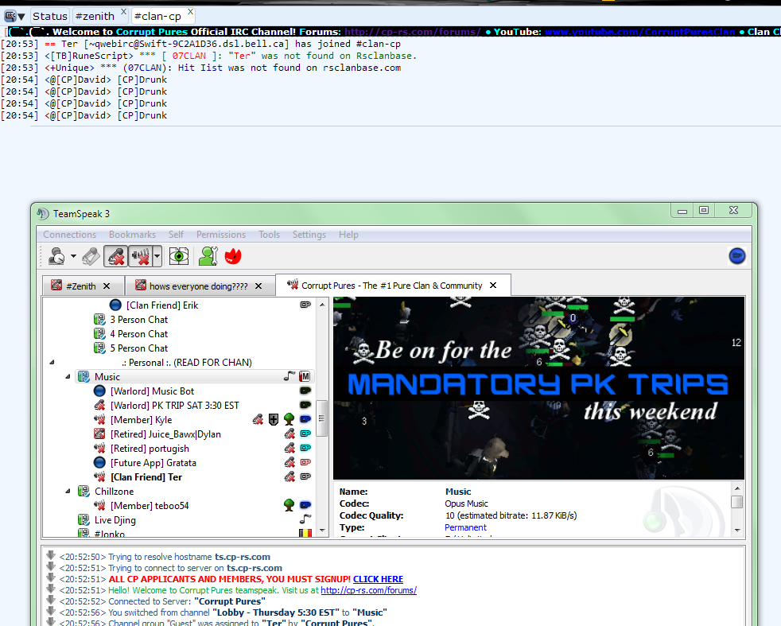Select the Chillzone channel
The image size is (781, 626).
[x=114, y=492]
